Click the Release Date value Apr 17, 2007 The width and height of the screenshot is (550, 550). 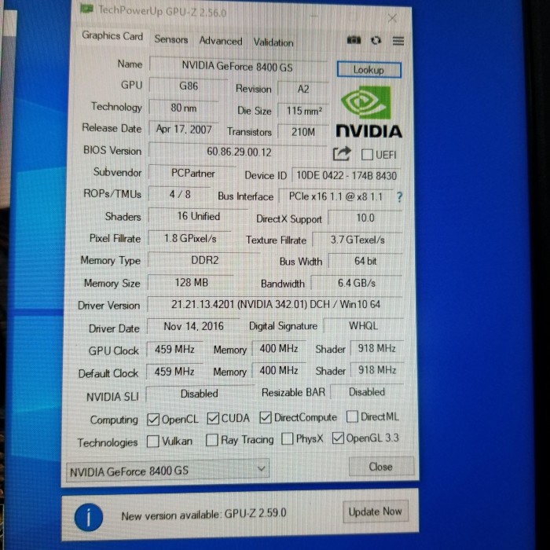[x=184, y=129]
